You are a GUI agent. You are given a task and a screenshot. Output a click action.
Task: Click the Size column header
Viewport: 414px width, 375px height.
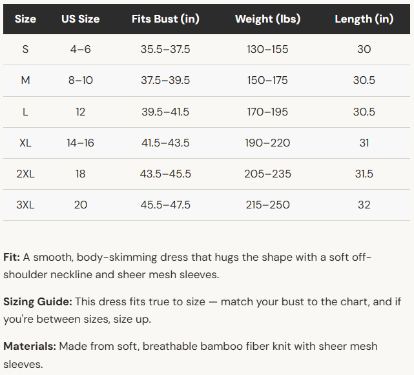pos(25,19)
